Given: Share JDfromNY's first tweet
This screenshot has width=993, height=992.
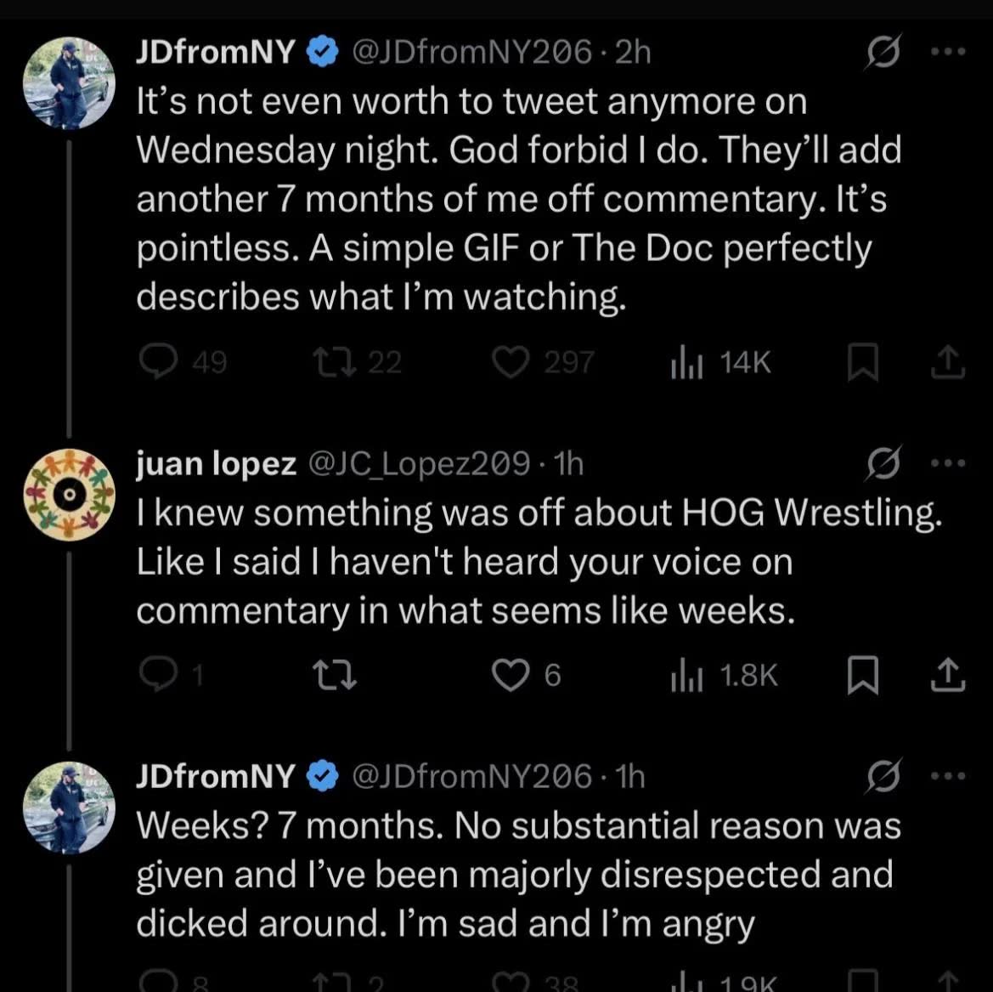Looking at the screenshot, I should pos(947,362).
